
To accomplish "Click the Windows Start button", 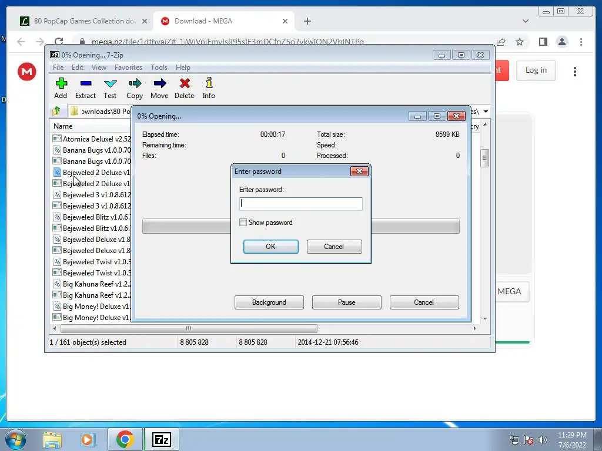I will pyautogui.click(x=15, y=439).
